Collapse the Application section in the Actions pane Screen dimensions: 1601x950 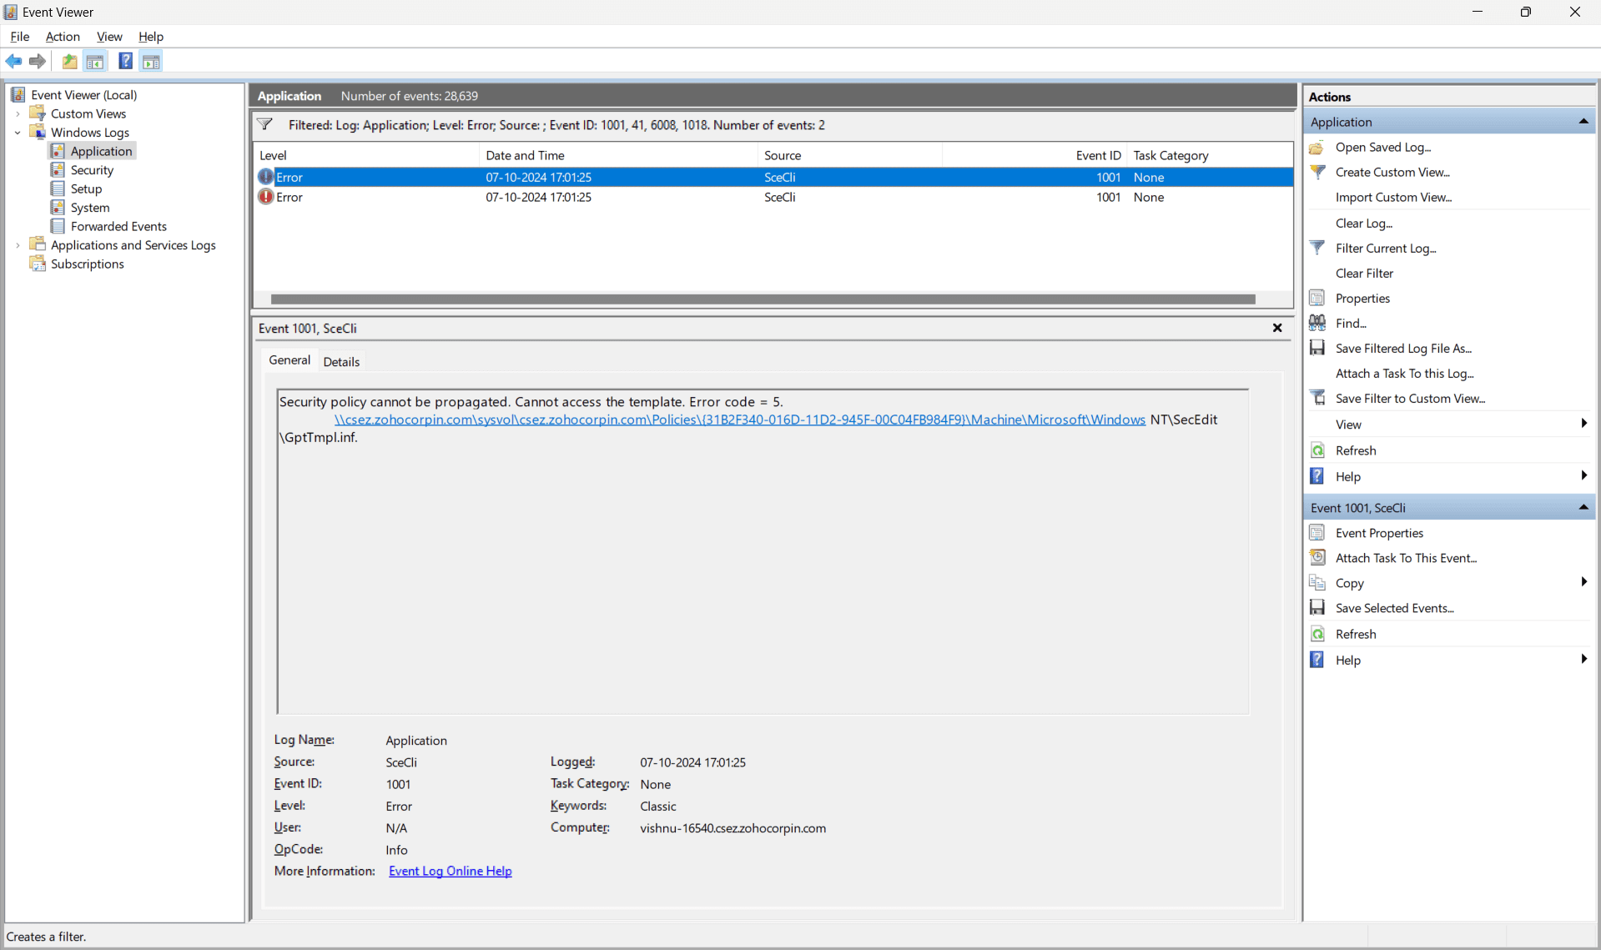click(x=1583, y=122)
